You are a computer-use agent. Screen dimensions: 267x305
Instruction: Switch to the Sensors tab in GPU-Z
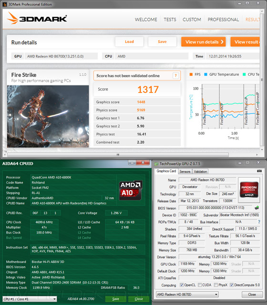point(185,172)
